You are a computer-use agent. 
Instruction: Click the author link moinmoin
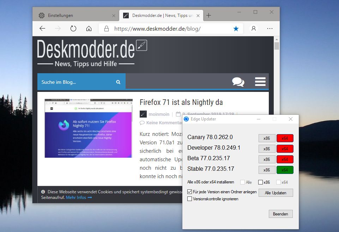[x=159, y=114]
